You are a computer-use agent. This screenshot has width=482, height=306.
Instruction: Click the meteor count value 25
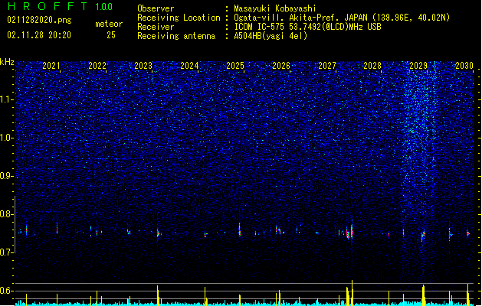(x=111, y=35)
